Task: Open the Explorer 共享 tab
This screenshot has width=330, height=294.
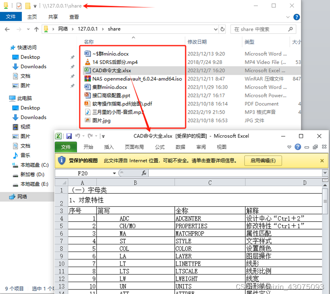Action: click(53, 17)
